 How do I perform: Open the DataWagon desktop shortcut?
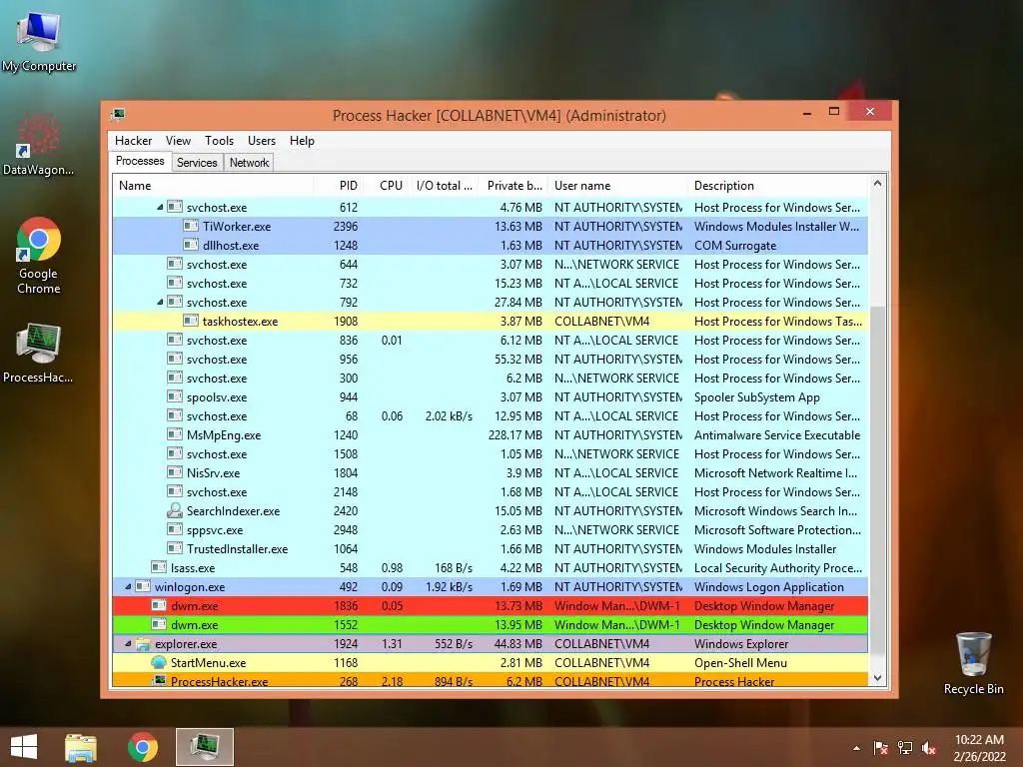point(39,145)
